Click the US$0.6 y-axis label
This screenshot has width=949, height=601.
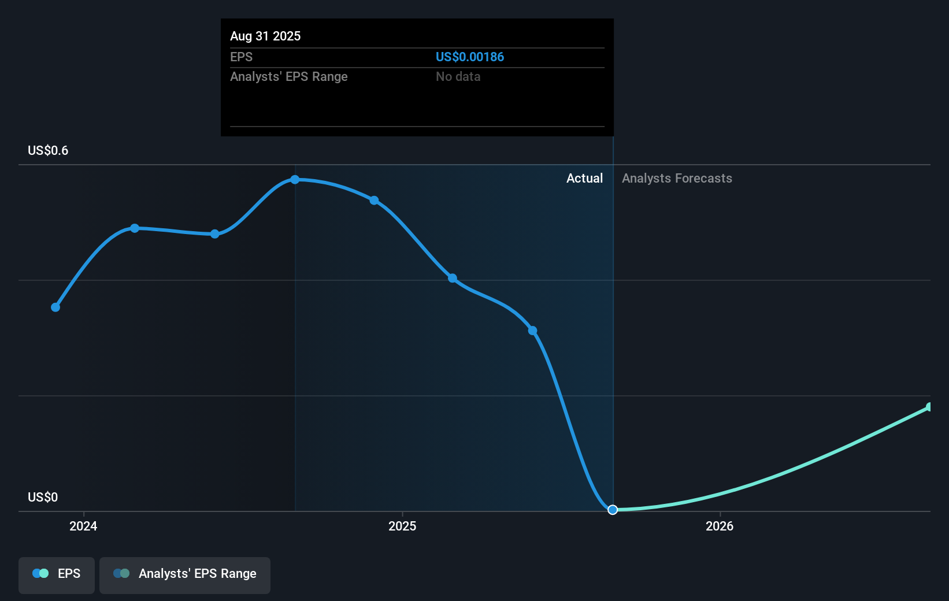[x=48, y=151]
